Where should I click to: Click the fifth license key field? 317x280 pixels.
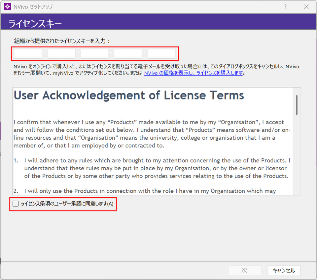coord(161,53)
